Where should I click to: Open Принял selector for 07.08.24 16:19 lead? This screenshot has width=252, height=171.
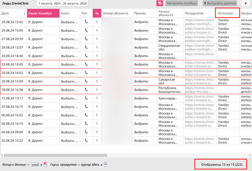tap(141, 107)
